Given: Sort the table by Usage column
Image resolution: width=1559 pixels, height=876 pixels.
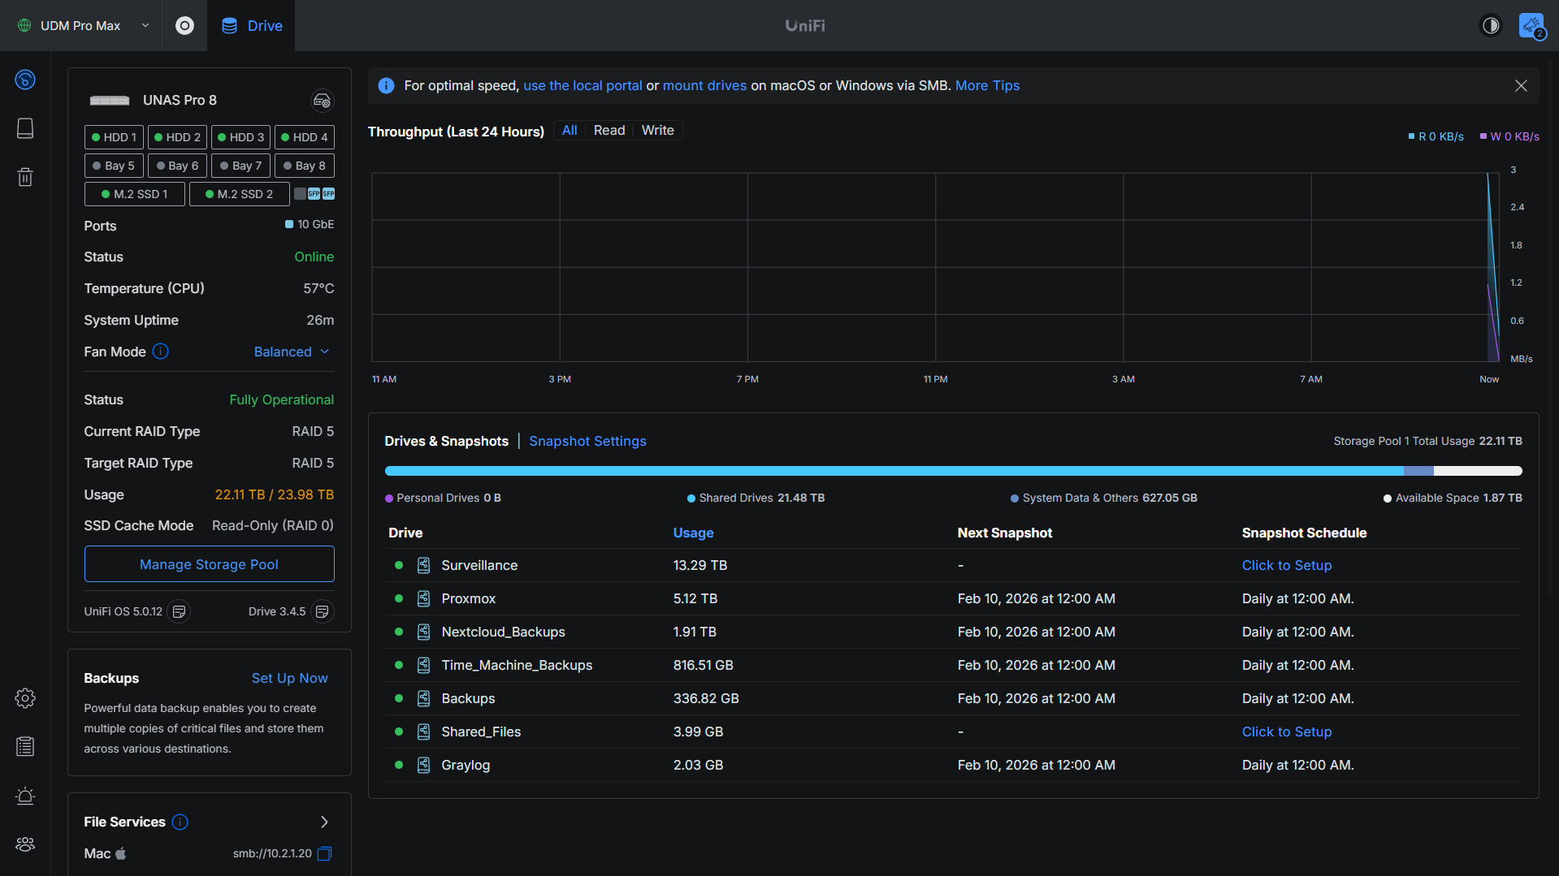Looking at the screenshot, I should tap(693, 533).
